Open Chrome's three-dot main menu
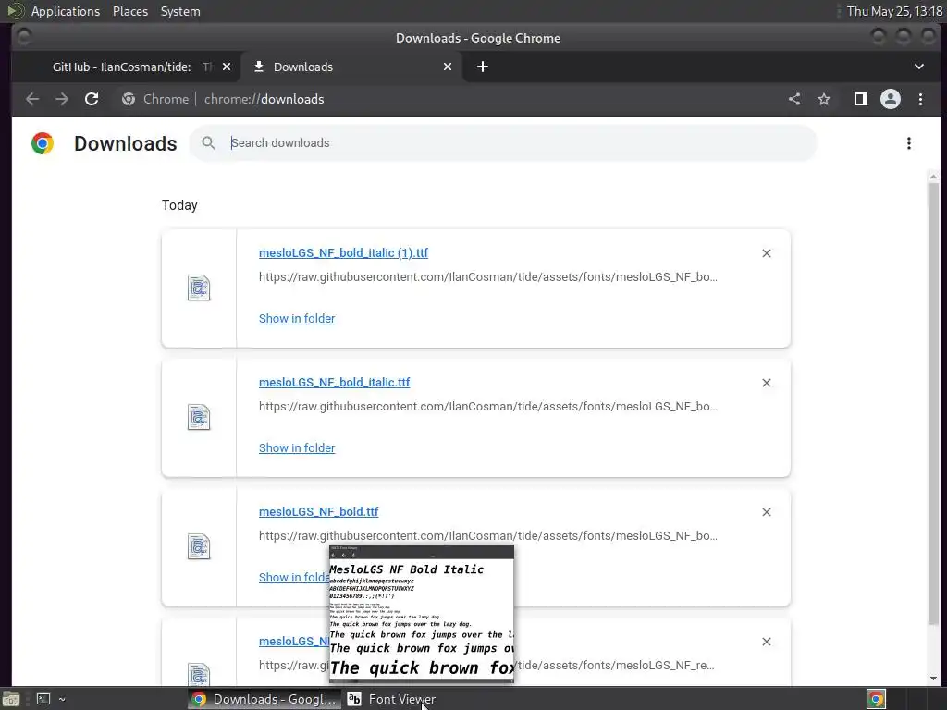 click(920, 99)
